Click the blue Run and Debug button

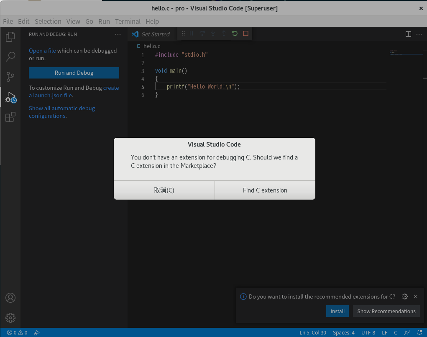pos(74,73)
